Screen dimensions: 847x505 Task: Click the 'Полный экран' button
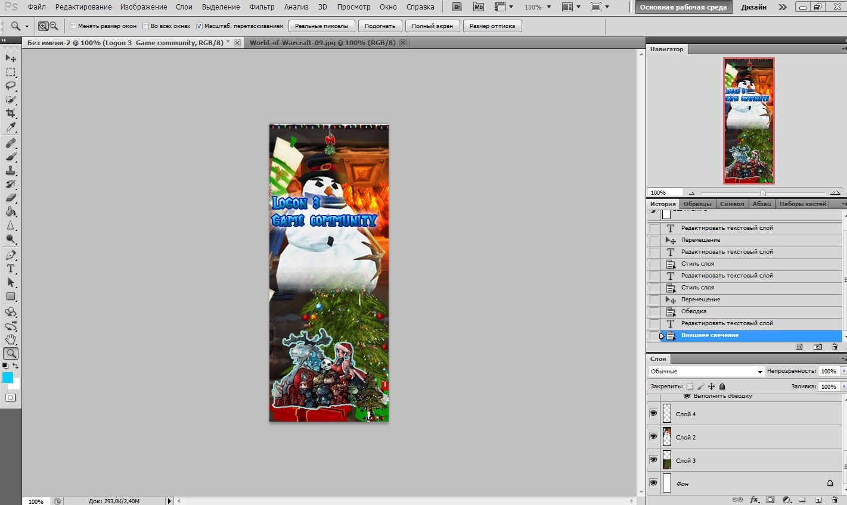click(432, 26)
